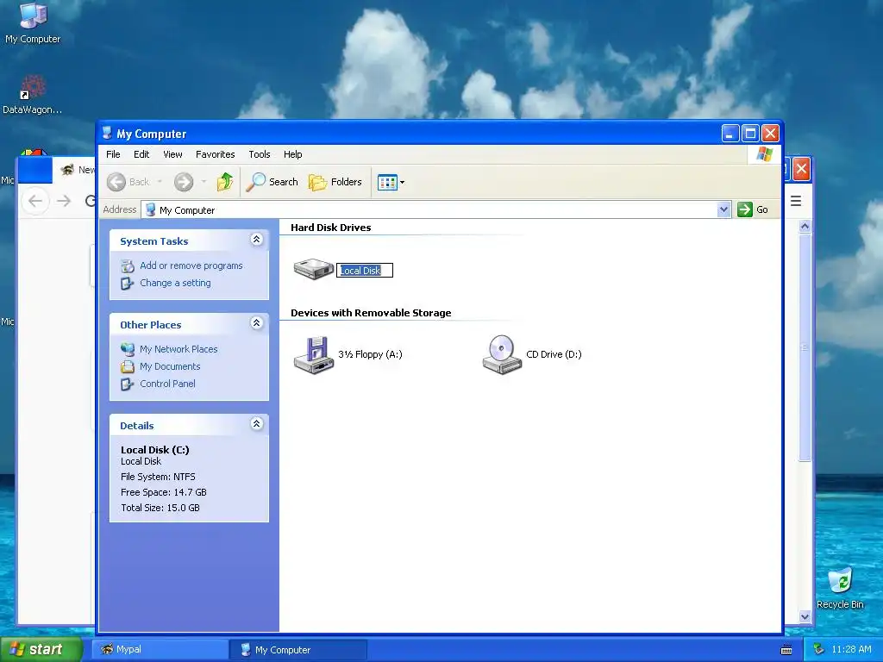Image resolution: width=883 pixels, height=662 pixels.
Task: Click the back arrow in Mypal browser window
Action: [x=35, y=201]
